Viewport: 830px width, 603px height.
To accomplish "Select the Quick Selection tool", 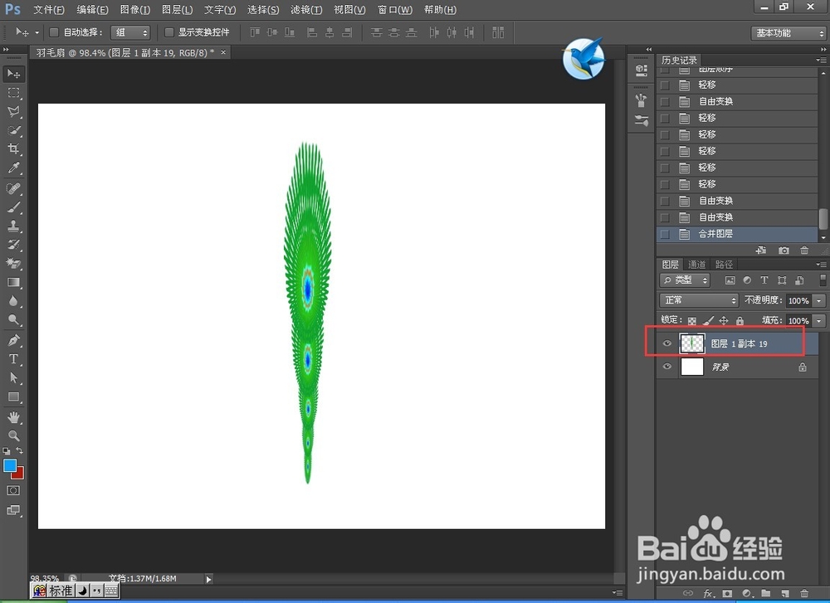I will pyautogui.click(x=14, y=130).
